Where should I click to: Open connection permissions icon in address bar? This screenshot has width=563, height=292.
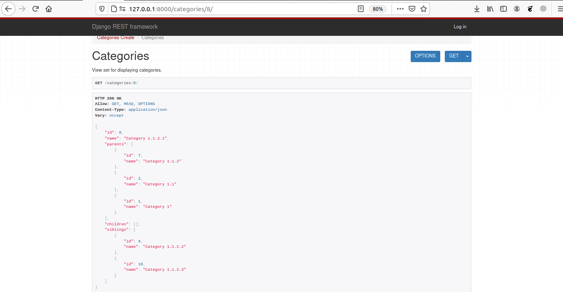tap(122, 9)
